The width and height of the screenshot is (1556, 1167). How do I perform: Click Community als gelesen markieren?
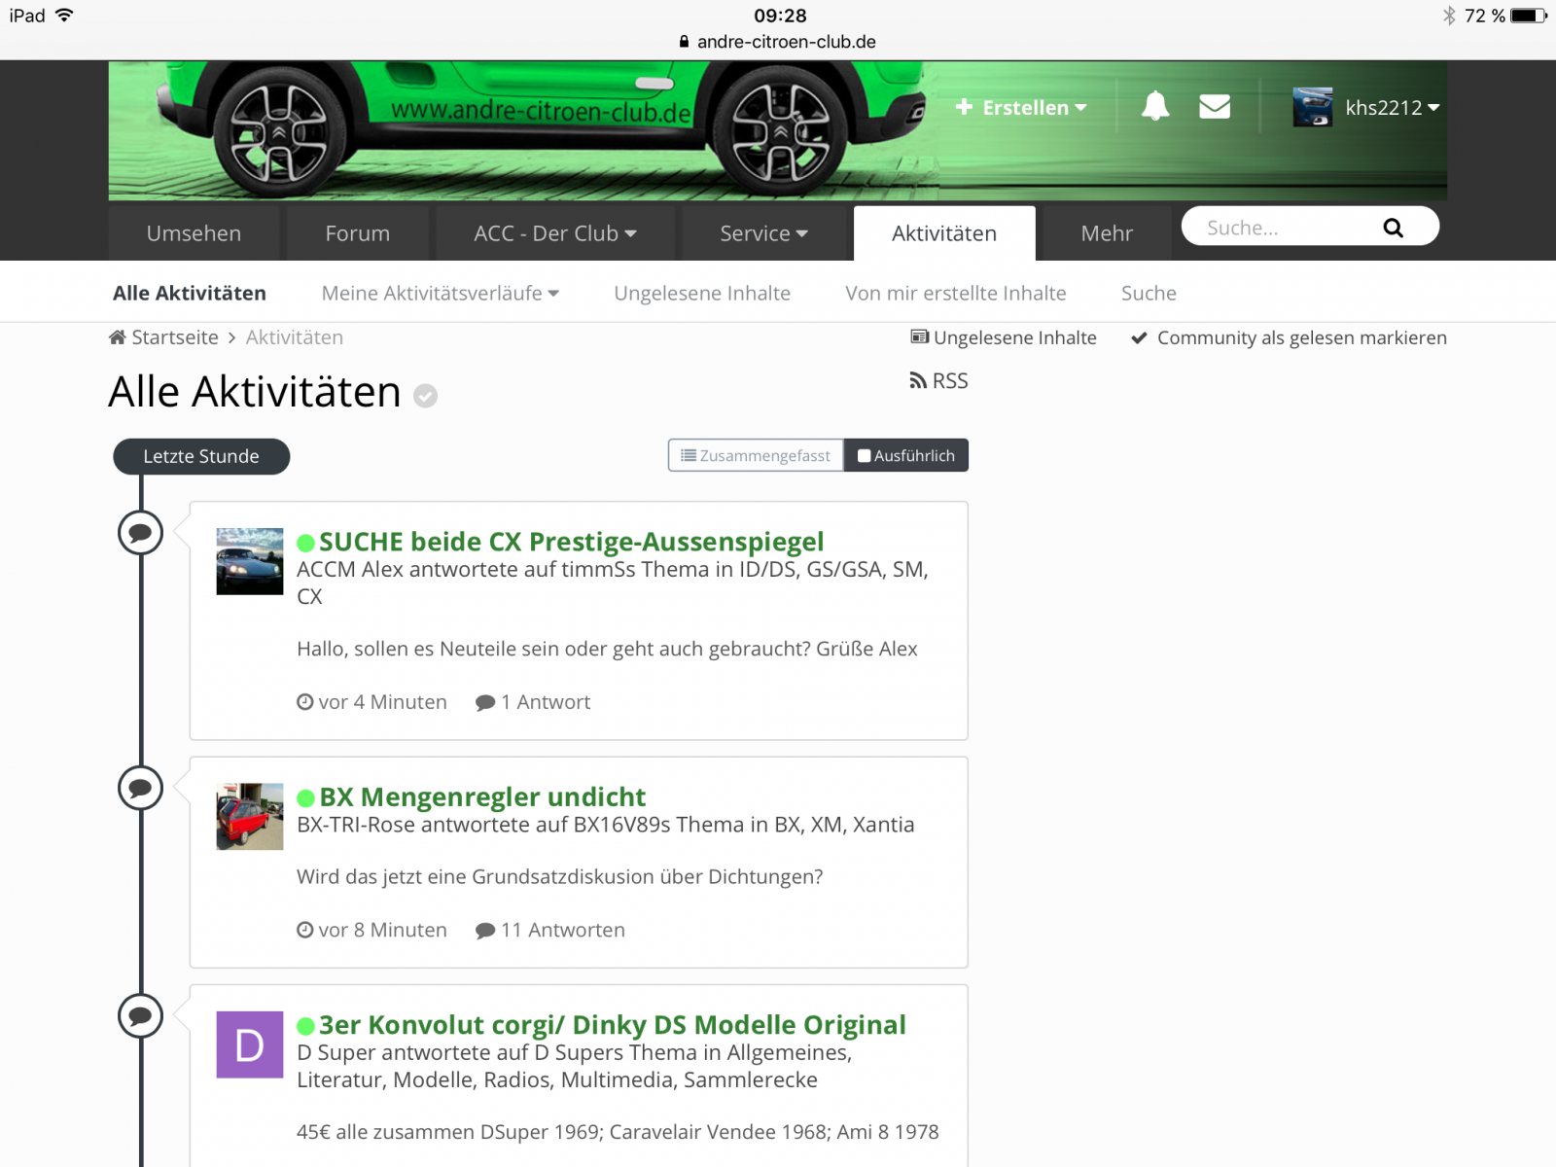[1301, 337]
